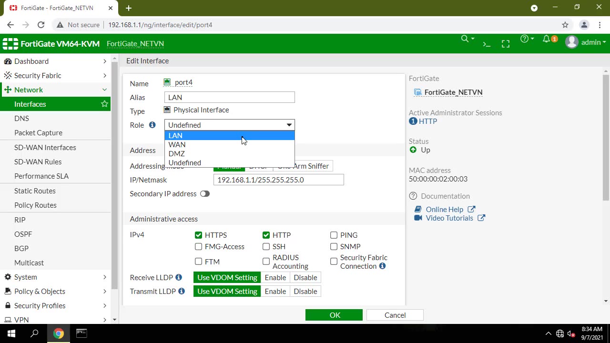
Task: Expand Policy & Objects menu
Action: [x=55, y=291]
